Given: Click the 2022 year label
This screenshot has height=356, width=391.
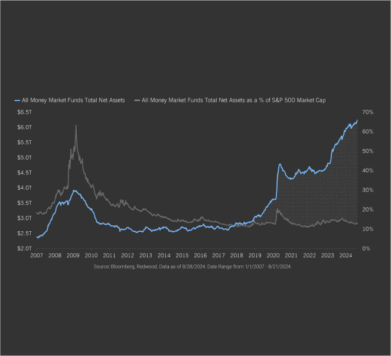Looking at the screenshot, I should tap(309, 255).
